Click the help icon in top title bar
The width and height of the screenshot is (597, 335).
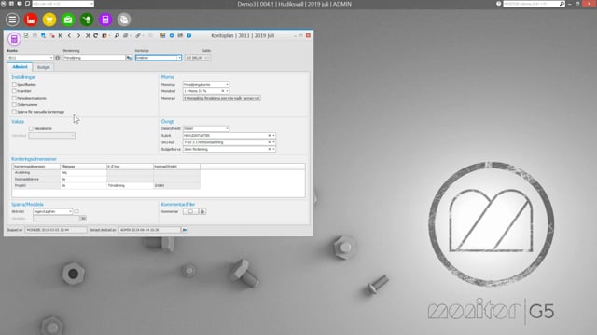(x=498, y=4)
